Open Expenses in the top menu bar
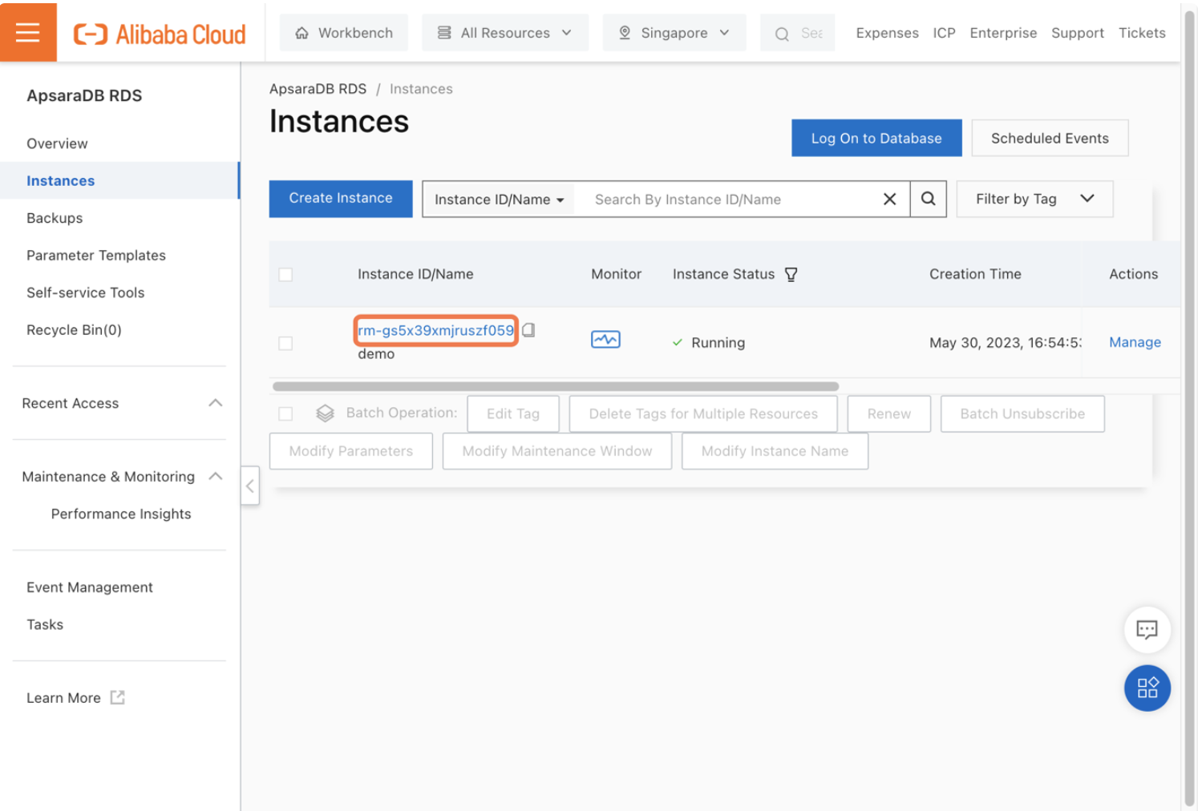 tap(887, 33)
